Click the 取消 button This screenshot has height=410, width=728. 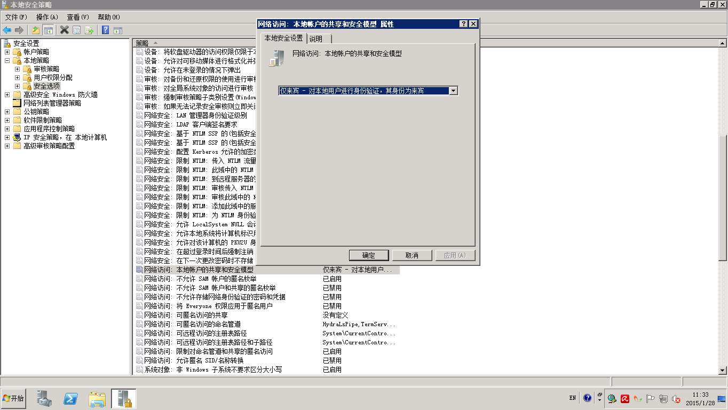(x=412, y=255)
